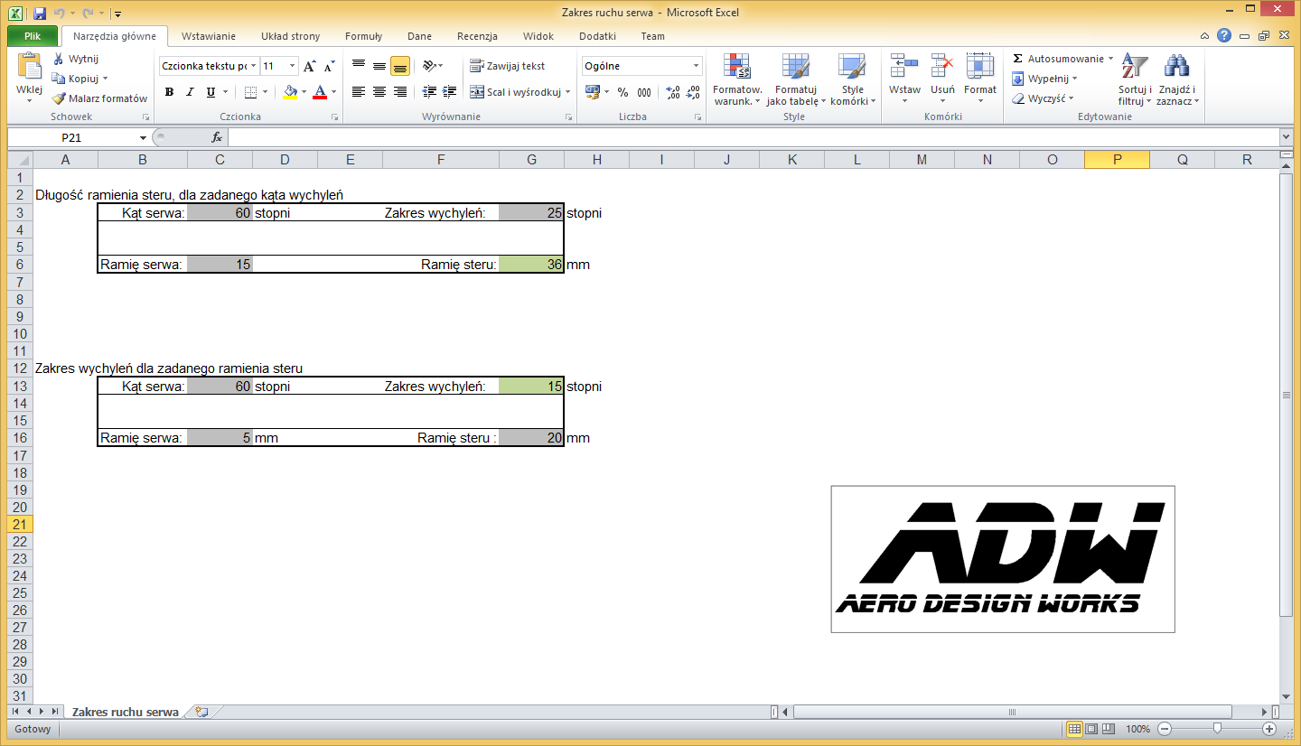
Task: Expand the number format Ogólne dropdown
Action: pos(696,66)
